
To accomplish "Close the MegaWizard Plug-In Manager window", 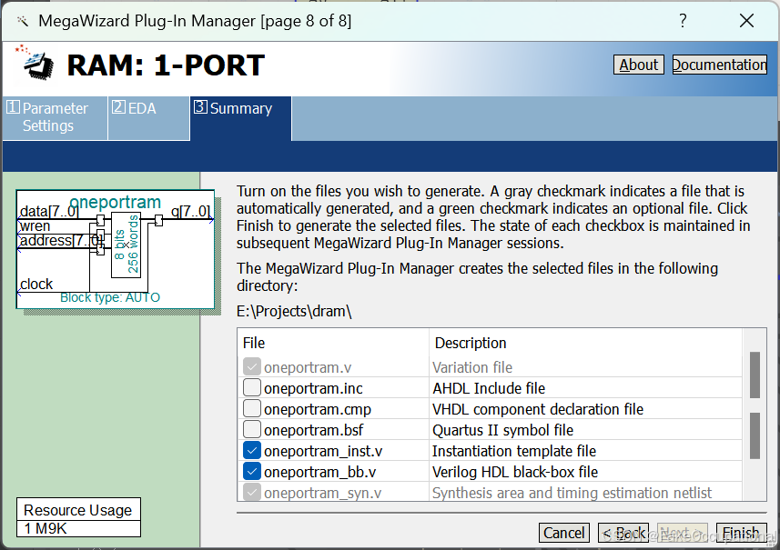I will pos(746,21).
